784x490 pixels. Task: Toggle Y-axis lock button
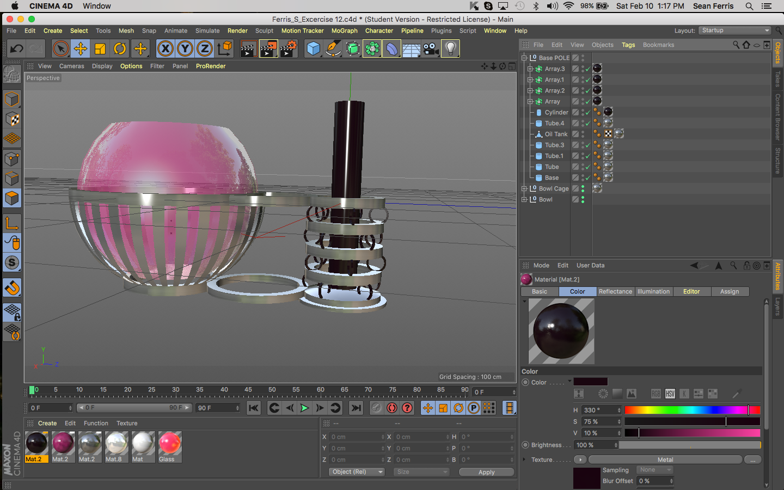tap(185, 49)
